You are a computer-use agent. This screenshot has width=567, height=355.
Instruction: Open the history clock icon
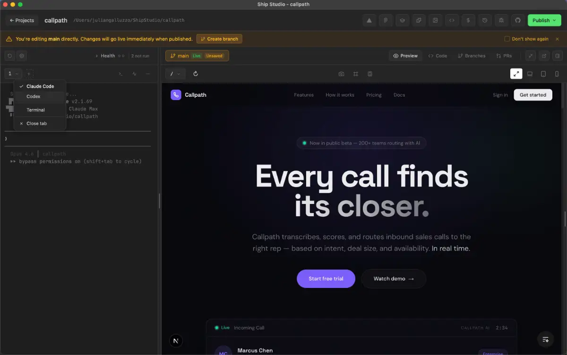click(485, 20)
